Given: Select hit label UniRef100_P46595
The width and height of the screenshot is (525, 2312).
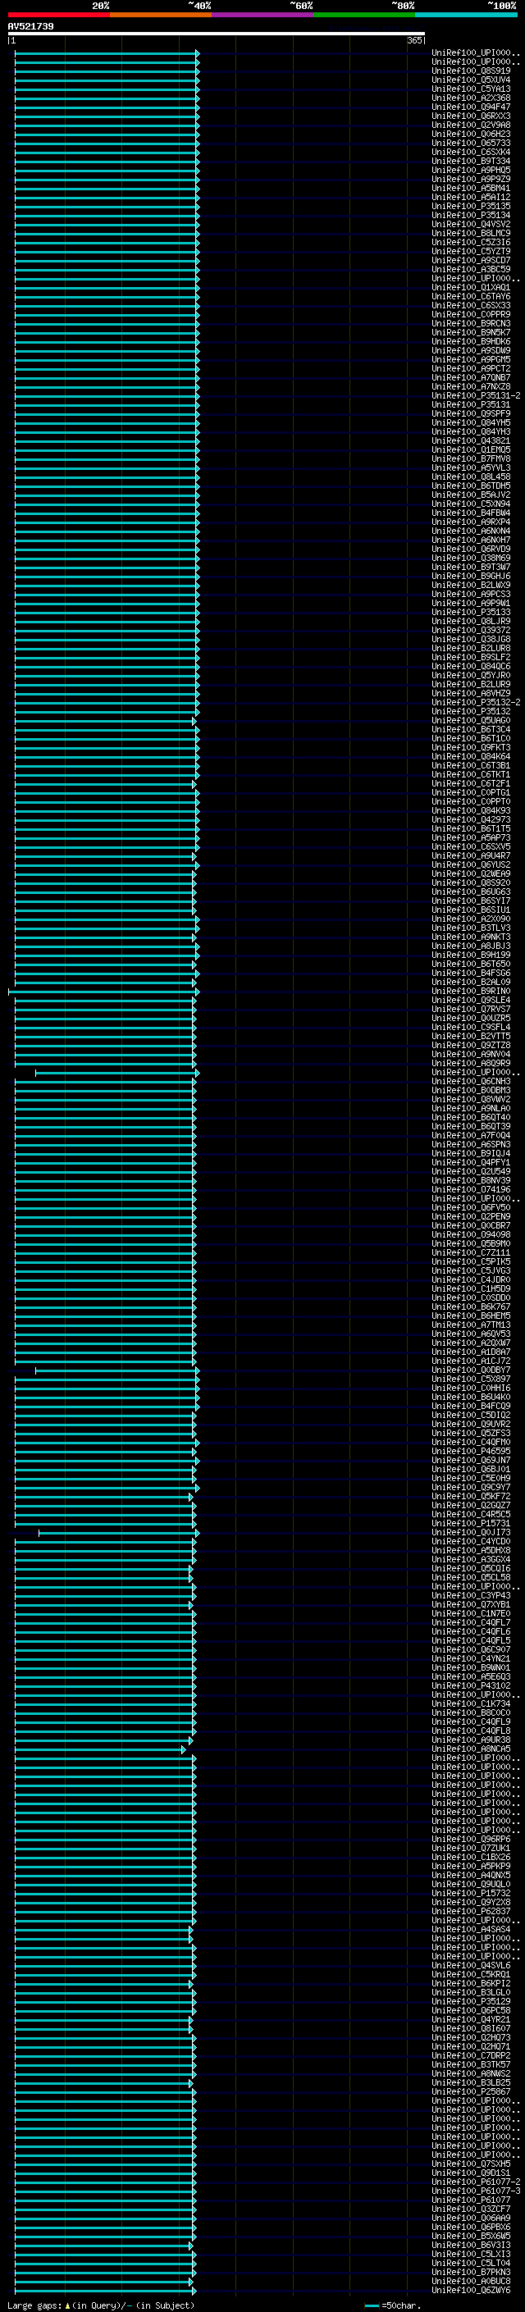Looking at the screenshot, I should (471, 1452).
